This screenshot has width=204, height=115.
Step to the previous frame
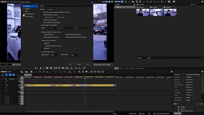click(x=55, y=68)
